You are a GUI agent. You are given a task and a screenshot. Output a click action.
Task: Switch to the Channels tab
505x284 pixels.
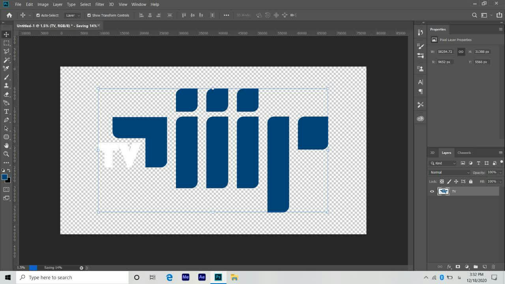pyautogui.click(x=464, y=153)
